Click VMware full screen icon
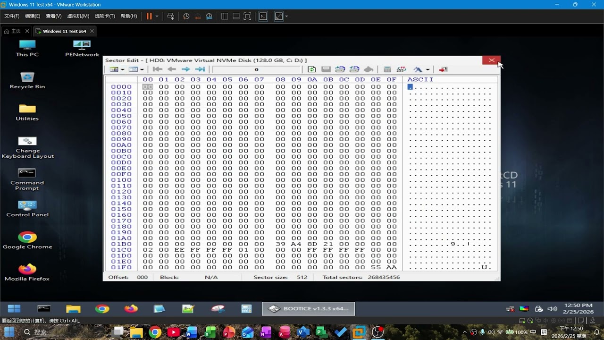 pos(247,16)
